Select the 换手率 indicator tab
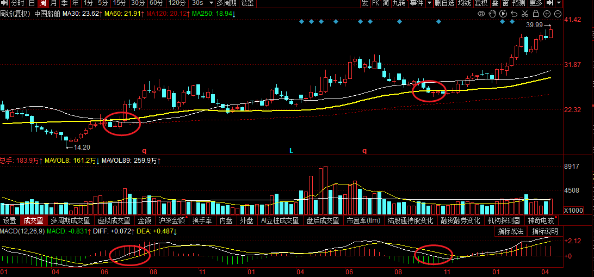 pos(202,221)
